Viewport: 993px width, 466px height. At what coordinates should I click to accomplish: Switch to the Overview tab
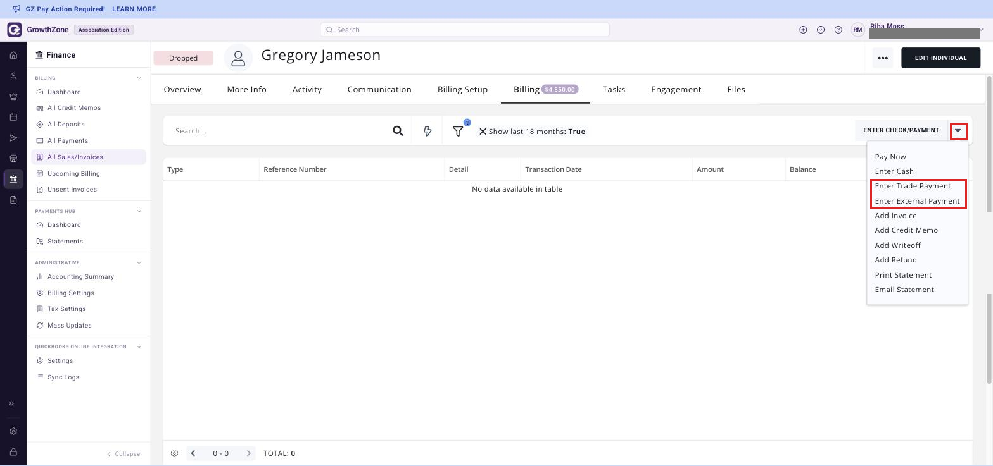[182, 89]
